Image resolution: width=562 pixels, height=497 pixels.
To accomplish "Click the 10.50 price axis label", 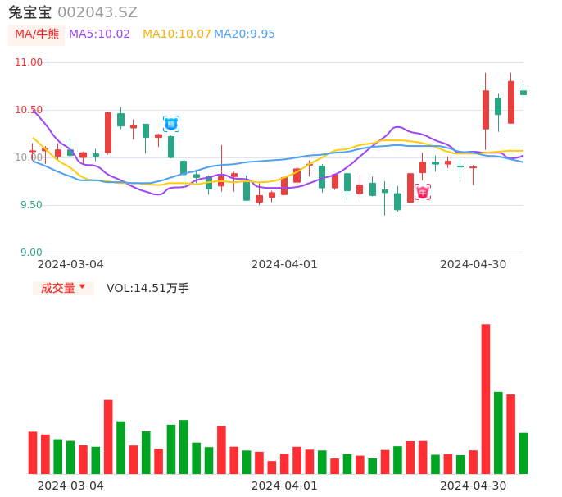I will pyautogui.click(x=29, y=110).
